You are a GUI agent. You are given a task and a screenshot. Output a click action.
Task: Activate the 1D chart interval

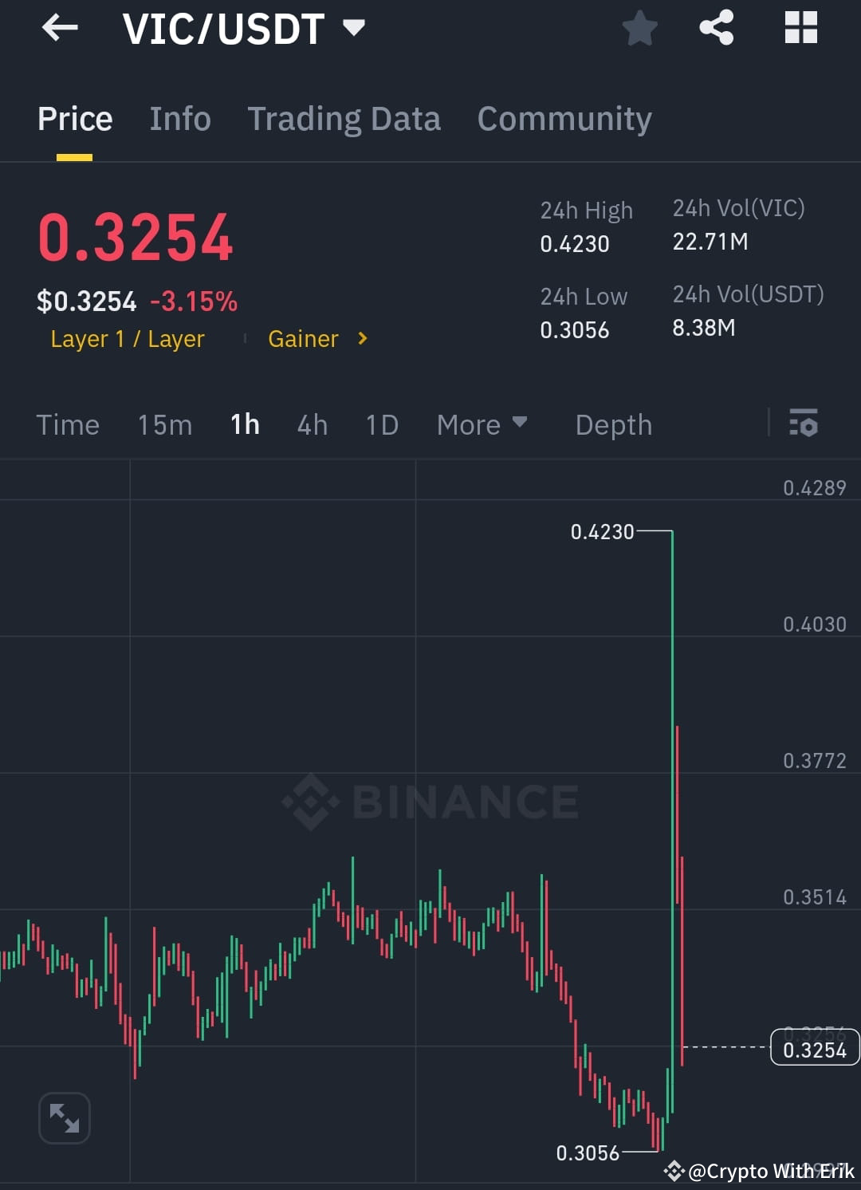(x=381, y=424)
